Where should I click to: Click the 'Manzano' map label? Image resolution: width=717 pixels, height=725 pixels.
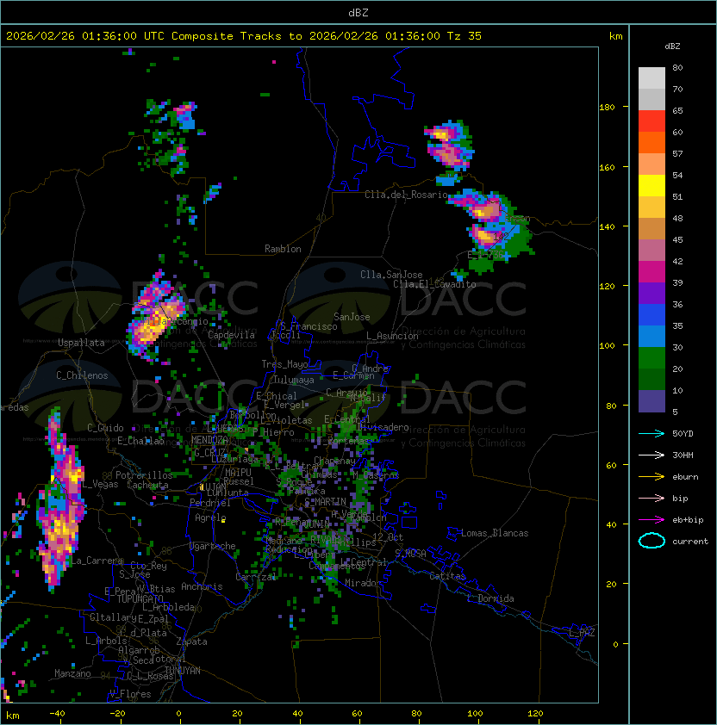pyautogui.click(x=72, y=673)
